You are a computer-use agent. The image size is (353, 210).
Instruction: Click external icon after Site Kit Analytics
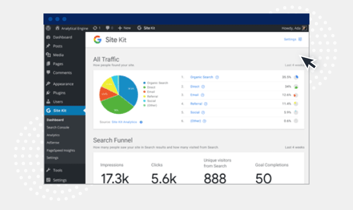coord(141,122)
